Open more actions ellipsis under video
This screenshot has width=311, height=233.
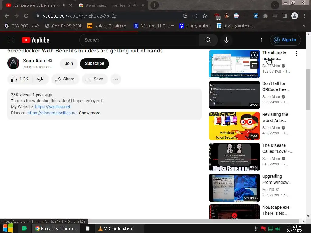pyautogui.click(x=116, y=79)
